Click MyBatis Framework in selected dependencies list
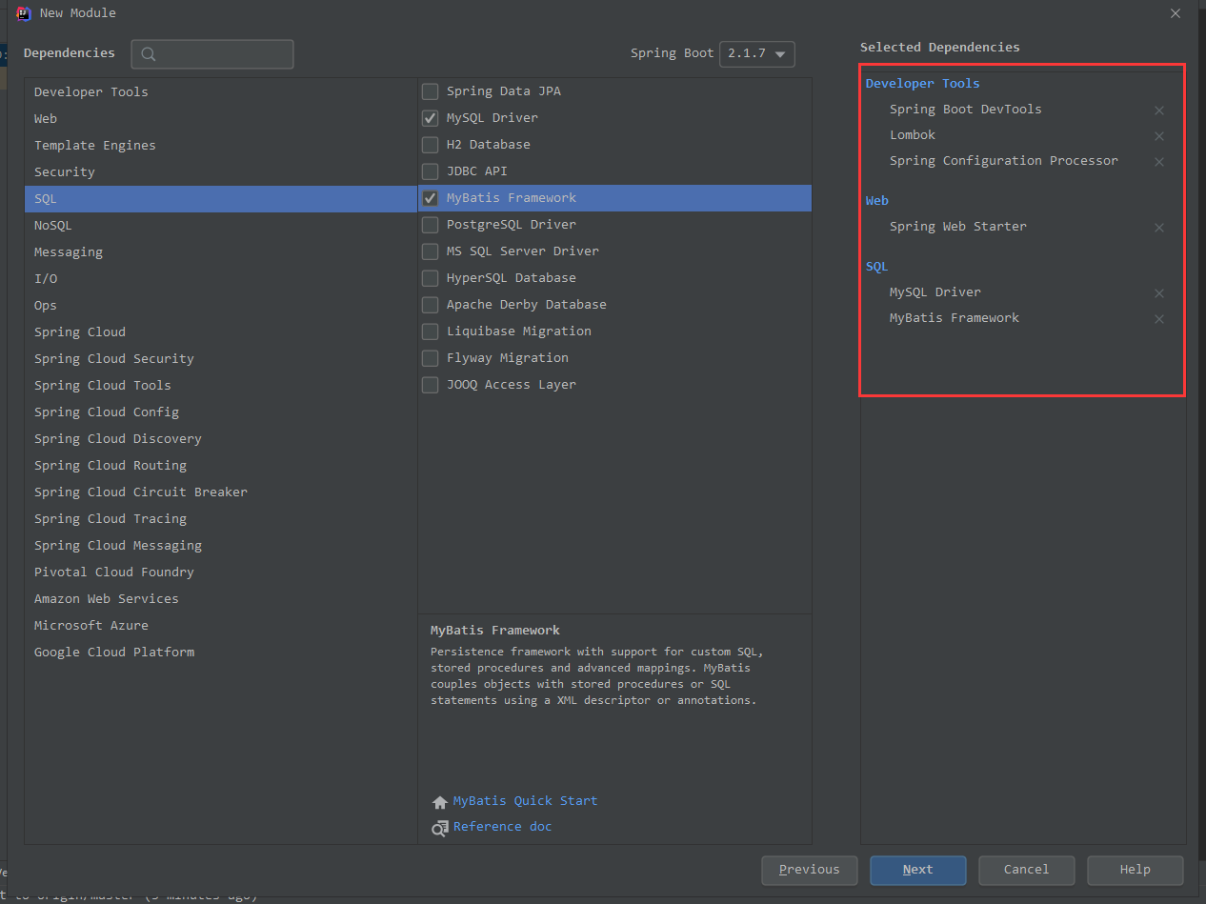Viewport: 1206px width, 904px height. 954,318
